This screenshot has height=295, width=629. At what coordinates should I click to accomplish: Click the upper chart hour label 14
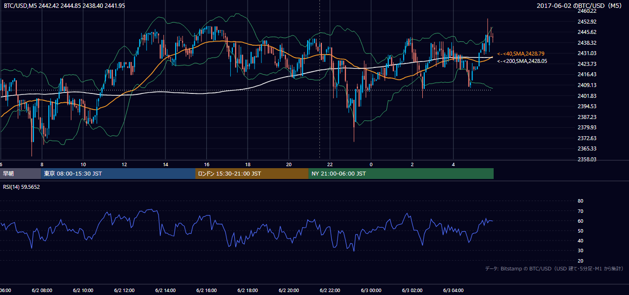[165, 164]
